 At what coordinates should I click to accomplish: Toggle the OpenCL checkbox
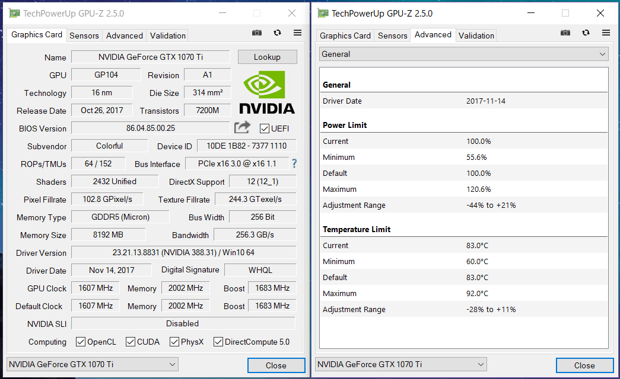click(81, 342)
